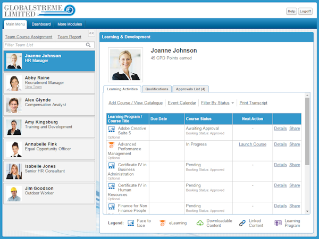Click the icon beside Certificate IV in Business Administration
Image resolution: width=319 pixels, height=239 pixels.
(x=112, y=165)
